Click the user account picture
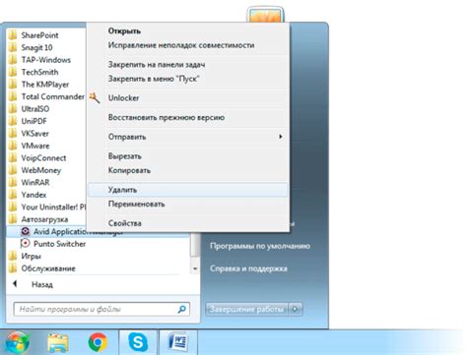 (x=265, y=15)
